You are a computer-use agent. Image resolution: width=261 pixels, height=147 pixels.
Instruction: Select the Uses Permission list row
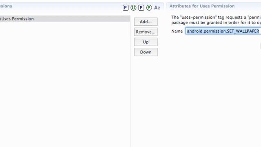65,19
